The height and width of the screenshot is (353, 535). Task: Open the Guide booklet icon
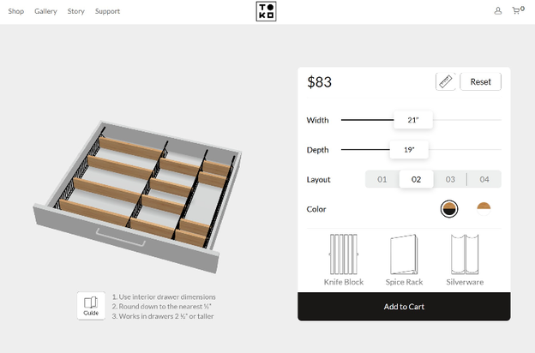pyautogui.click(x=91, y=305)
